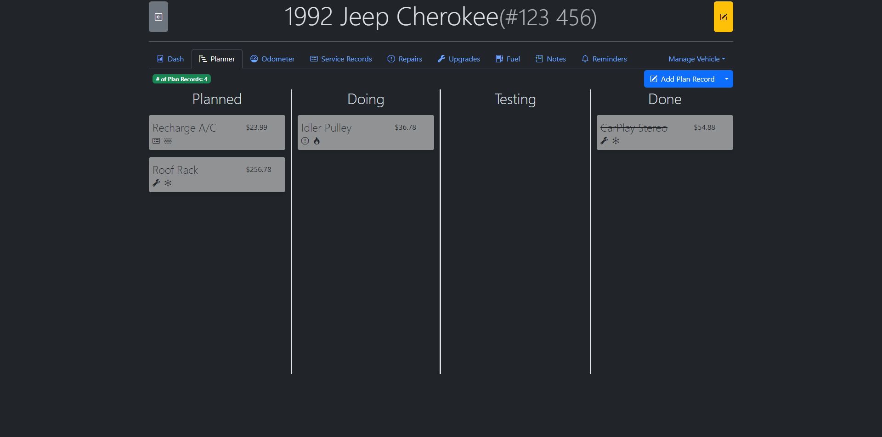Click the service record icon on Recharge A/C
Viewport: 882px width, 437px height.
156,141
